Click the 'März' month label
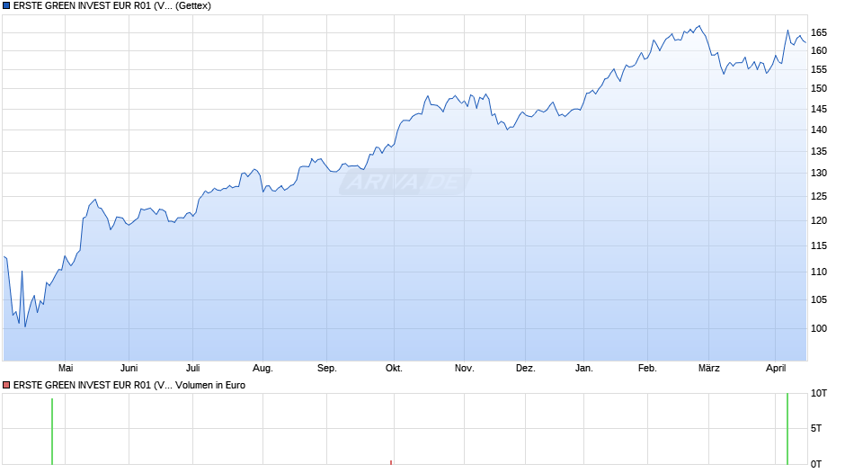Viewport: 845px width, 473px height. [x=709, y=368]
